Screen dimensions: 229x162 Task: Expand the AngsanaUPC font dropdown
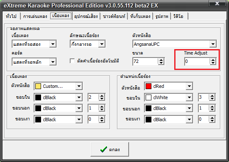coord(213,44)
